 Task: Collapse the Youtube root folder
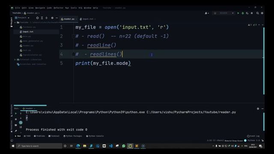click(15, 23)
